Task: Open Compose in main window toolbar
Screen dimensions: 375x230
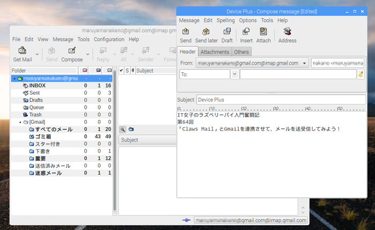Action: coord(72,54)
